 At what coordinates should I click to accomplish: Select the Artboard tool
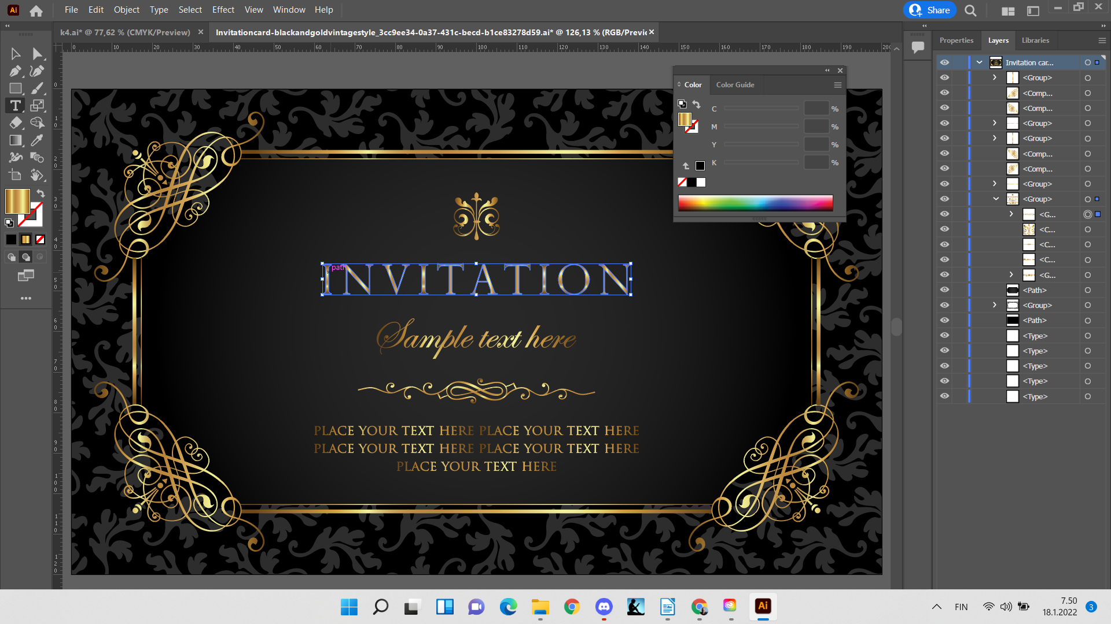(16, 174)
